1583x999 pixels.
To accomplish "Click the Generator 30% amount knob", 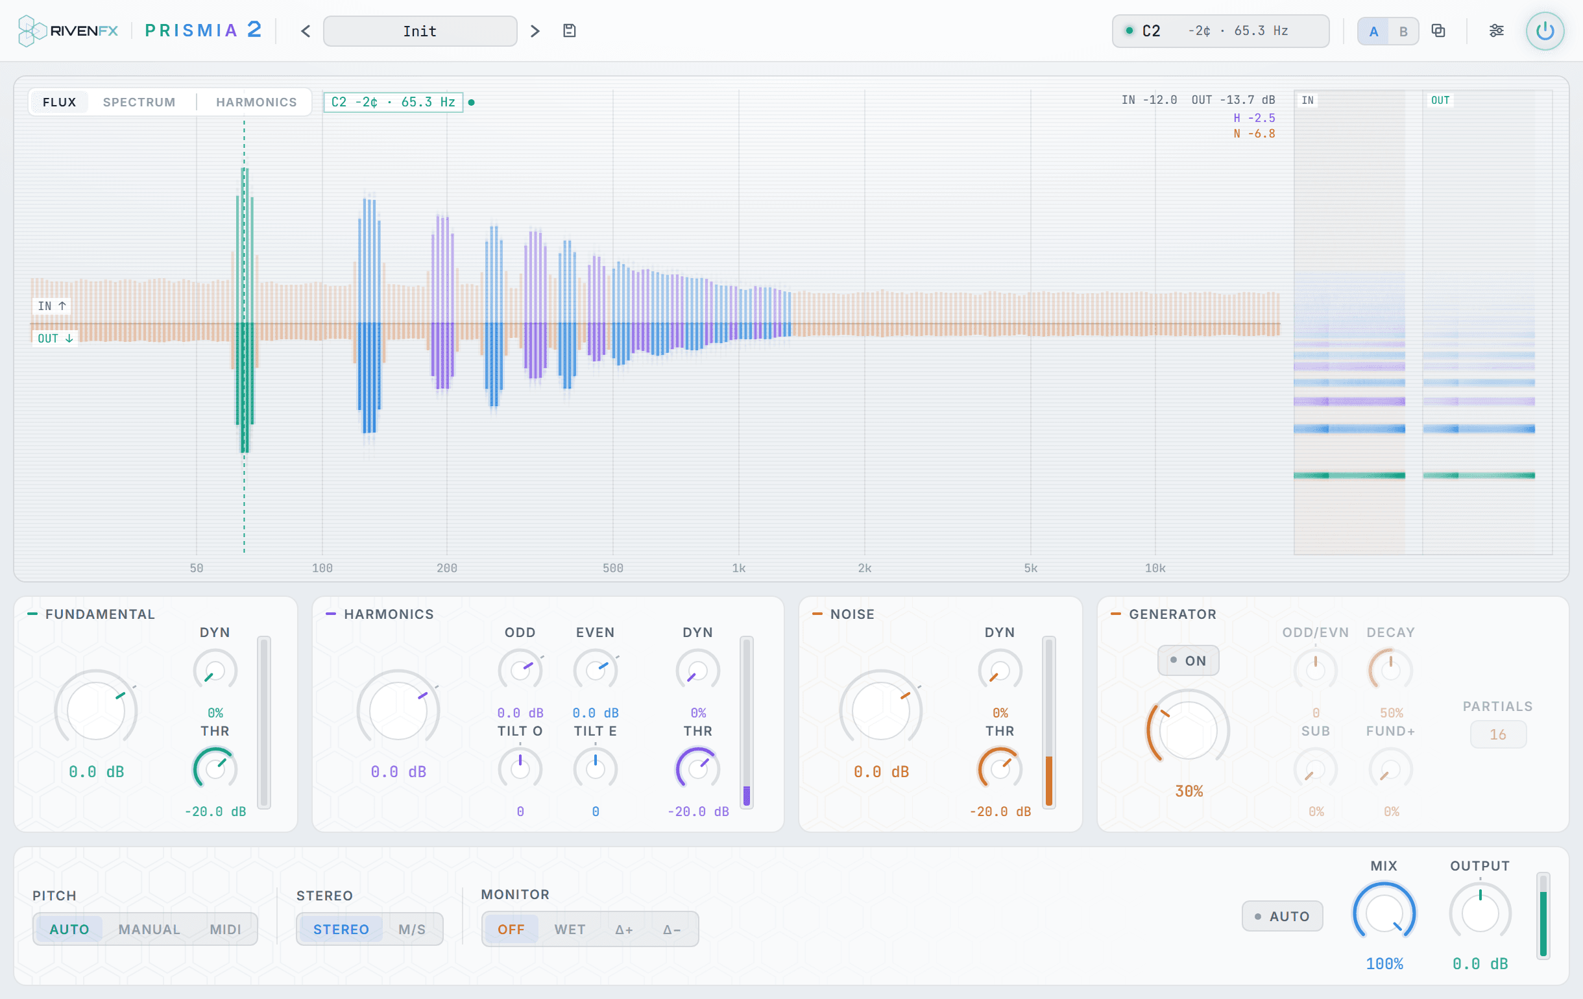I will pyautogui.click(x=1189, y=731).
